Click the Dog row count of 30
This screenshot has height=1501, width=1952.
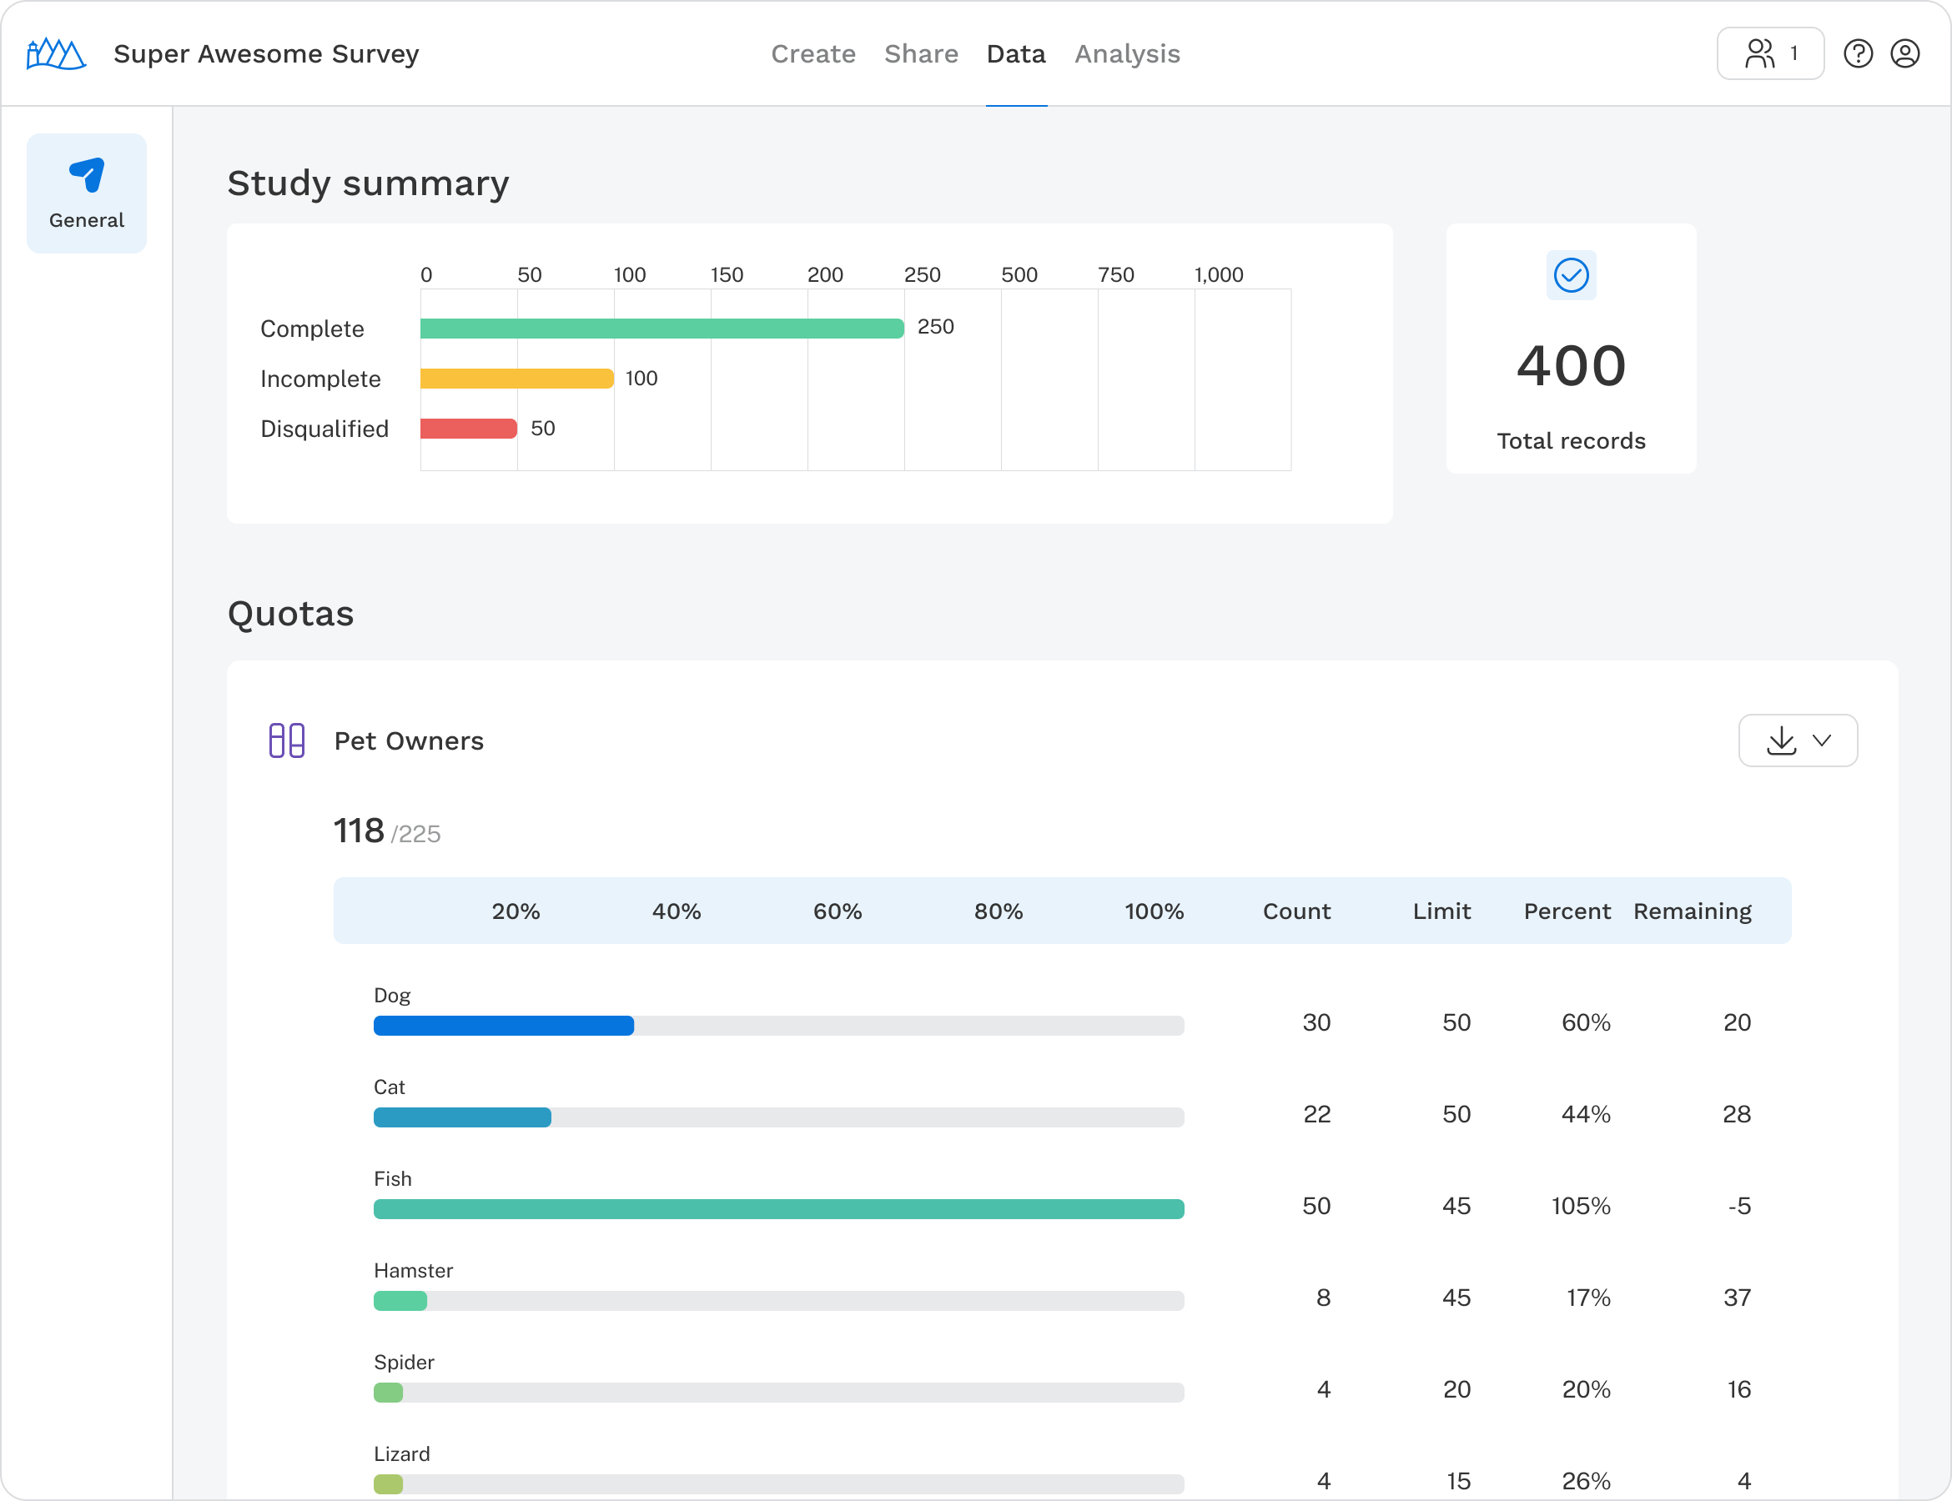coord(1316,1023)
